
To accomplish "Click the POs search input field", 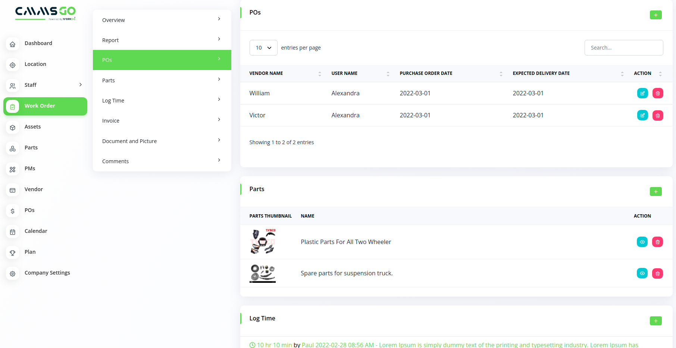I will [x=623, y=48].
